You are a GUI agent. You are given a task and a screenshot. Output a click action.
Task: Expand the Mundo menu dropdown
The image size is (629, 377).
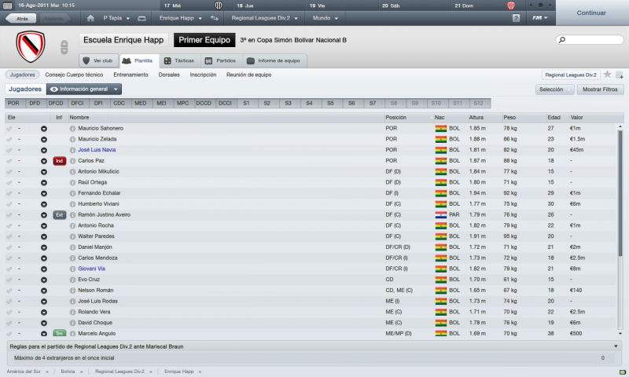(x=326, y=18)
